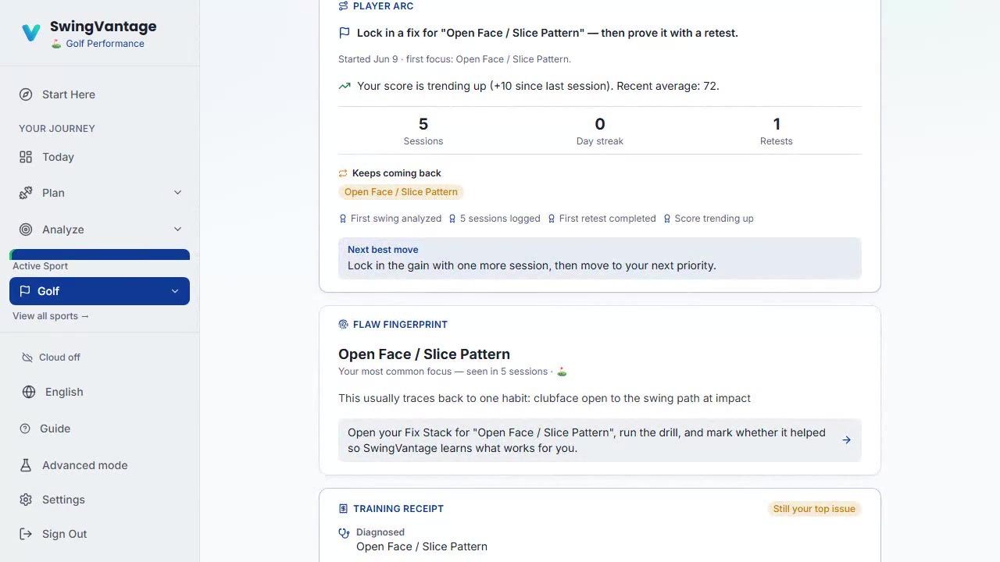Click the English globe icon

[x=29, y=392]
